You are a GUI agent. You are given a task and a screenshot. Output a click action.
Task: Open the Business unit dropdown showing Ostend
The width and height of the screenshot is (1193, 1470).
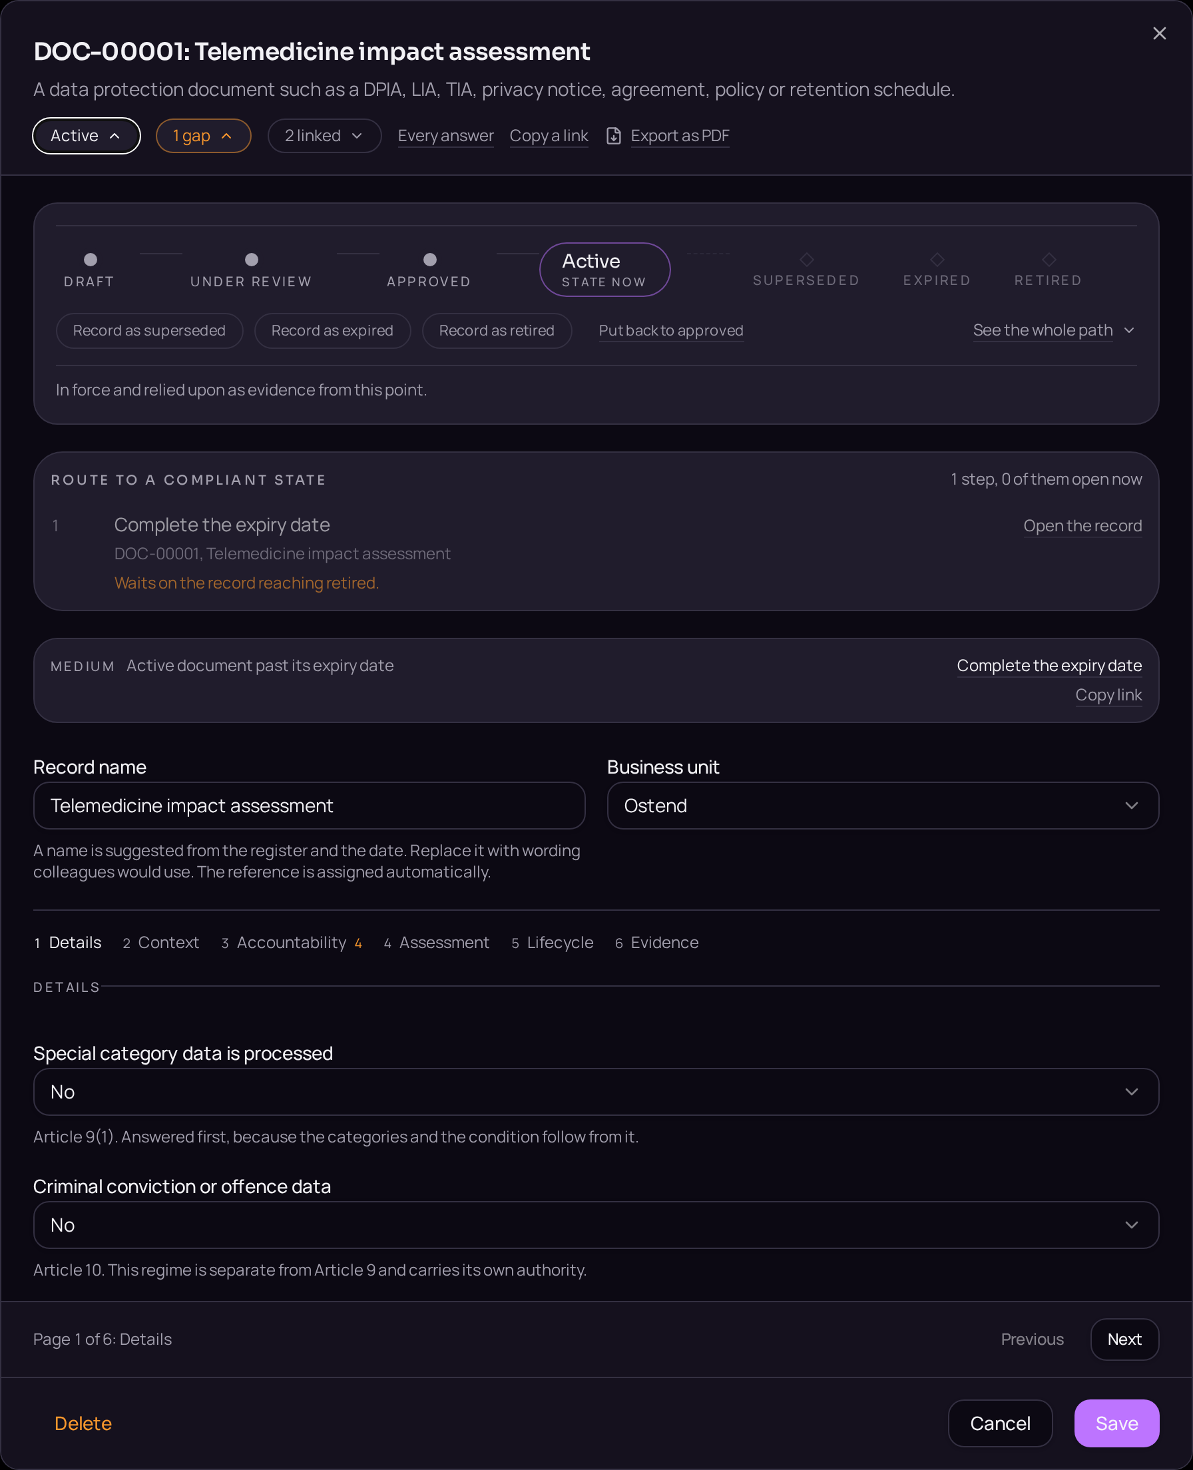[882, 806]
